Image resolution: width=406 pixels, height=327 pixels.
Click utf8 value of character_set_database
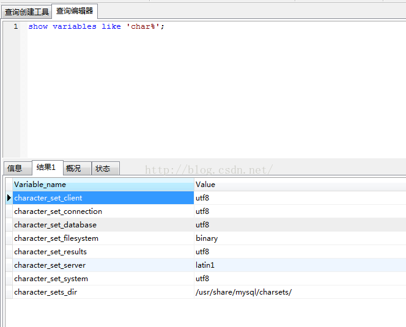click(300, 225)
